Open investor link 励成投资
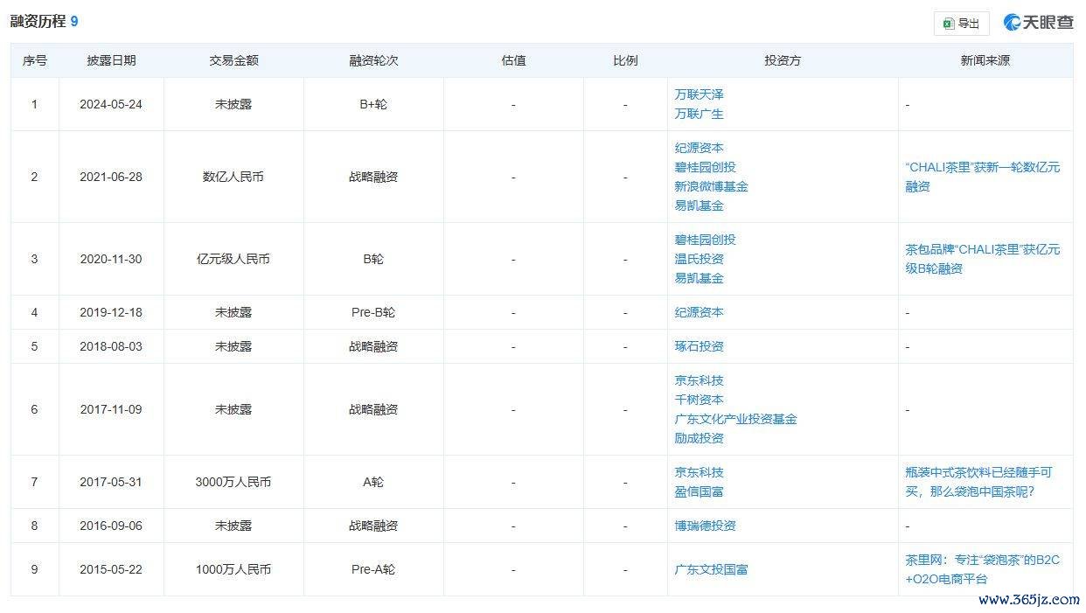Image resolution: width=1086 pixels, height=613 pixels. (x=699, y=438)
